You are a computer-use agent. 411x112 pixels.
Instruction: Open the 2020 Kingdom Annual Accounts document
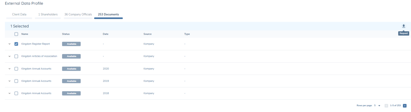36,69
